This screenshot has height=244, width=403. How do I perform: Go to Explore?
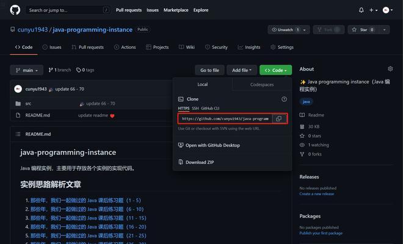[201, 10]
